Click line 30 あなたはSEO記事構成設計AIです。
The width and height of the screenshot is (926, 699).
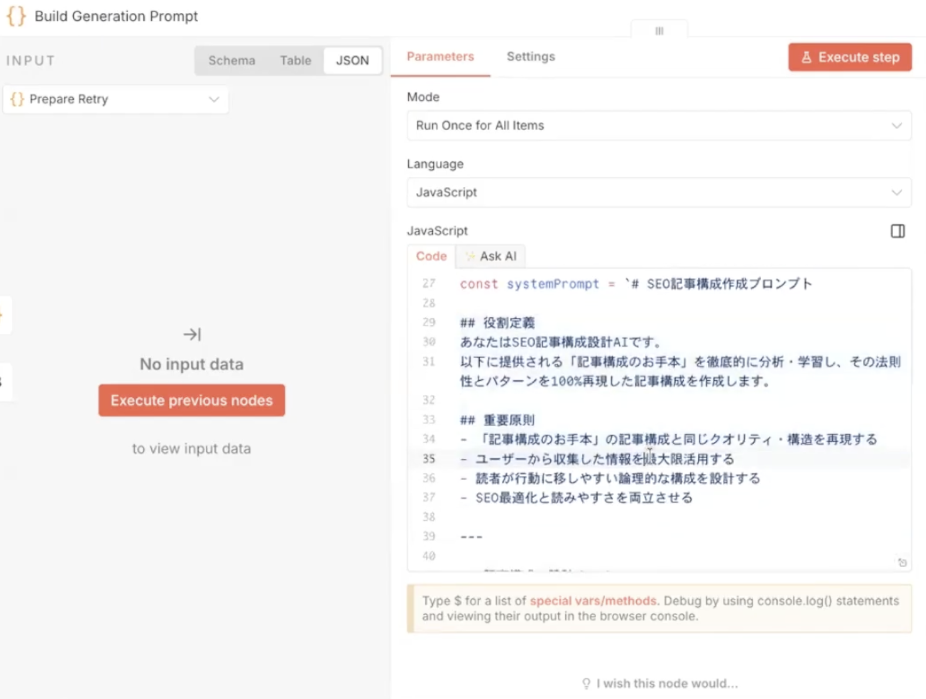point(561,342)
